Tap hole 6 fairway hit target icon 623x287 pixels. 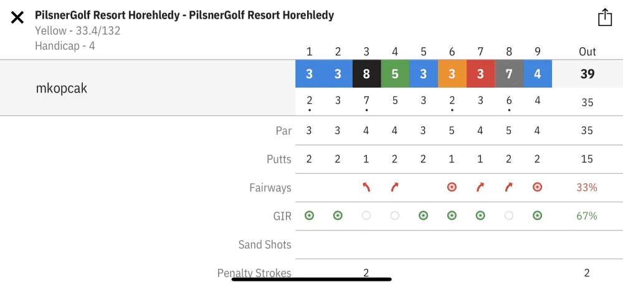coord(452,187)
